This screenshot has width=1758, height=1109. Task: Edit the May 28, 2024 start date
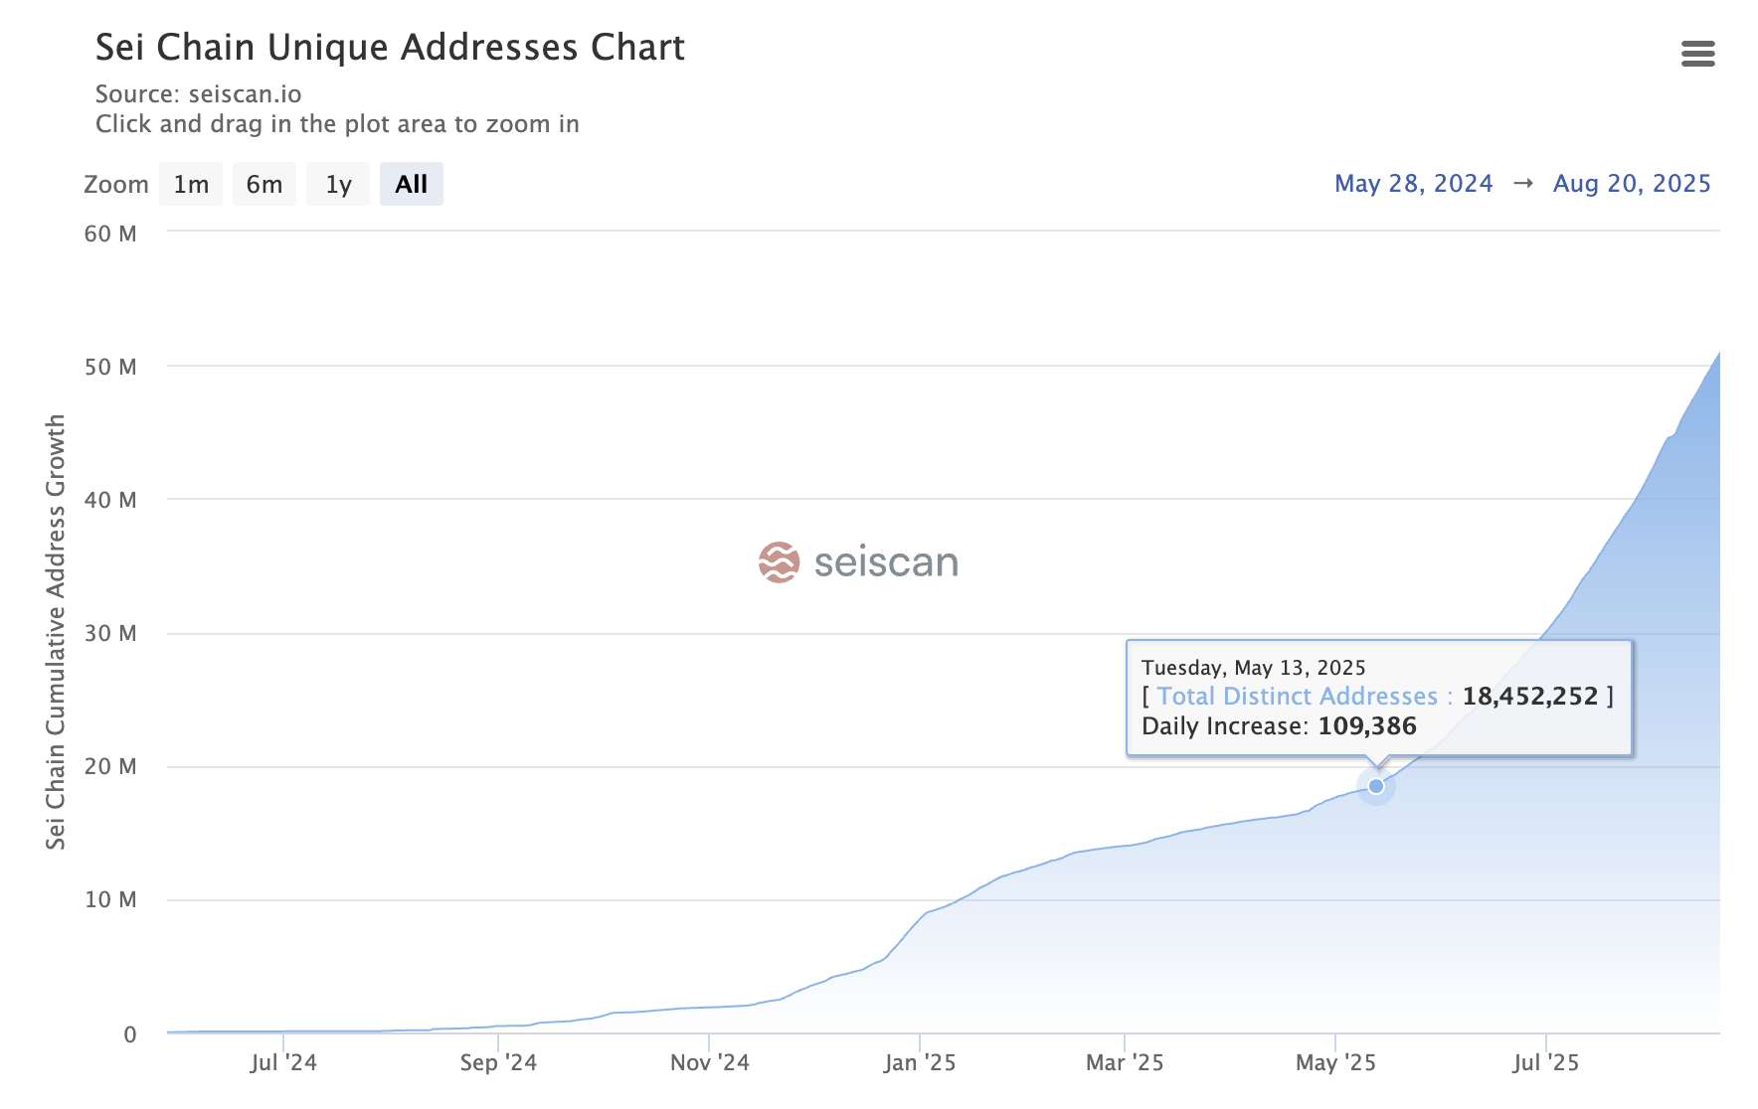(x=1413, y=184)
